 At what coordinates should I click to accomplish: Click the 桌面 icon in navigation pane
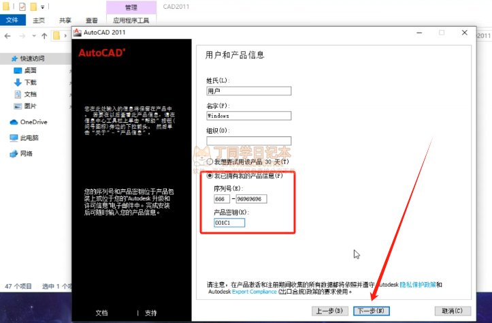tap(18, 70)
